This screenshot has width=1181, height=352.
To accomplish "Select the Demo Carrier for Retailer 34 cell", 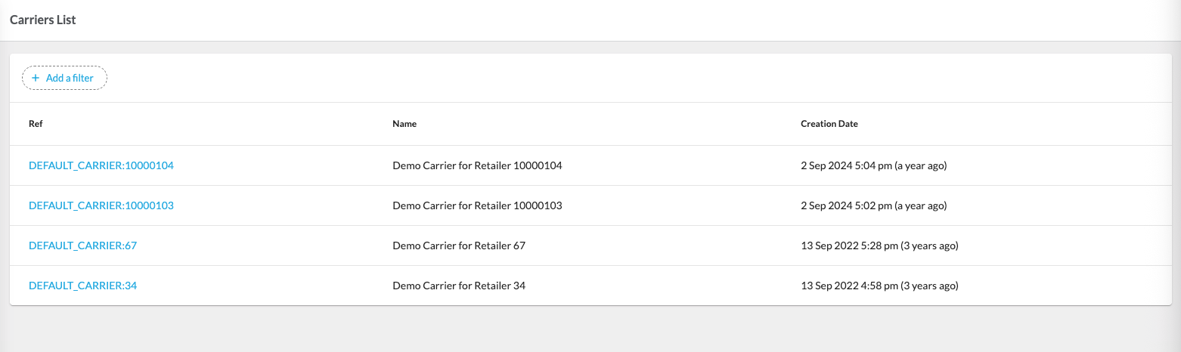I will pyautogui.click(x=459, y=286).
